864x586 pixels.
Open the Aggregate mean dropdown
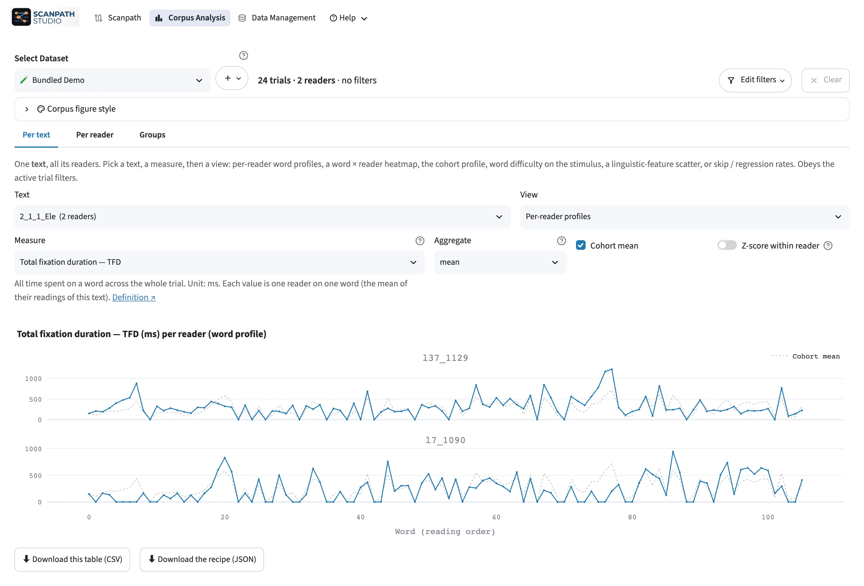pos(500,262)
